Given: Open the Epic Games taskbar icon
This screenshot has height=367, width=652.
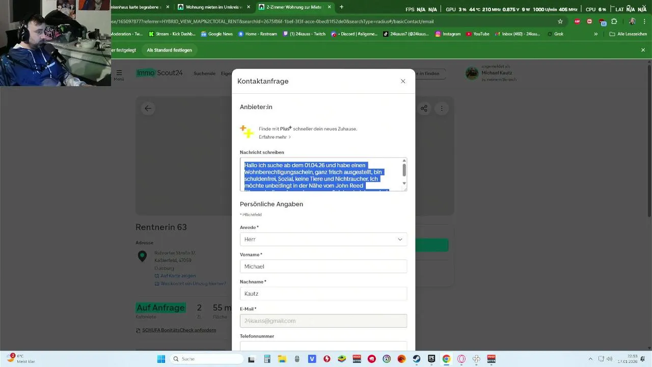Looking at the screenshot, I should coord(431,359).
